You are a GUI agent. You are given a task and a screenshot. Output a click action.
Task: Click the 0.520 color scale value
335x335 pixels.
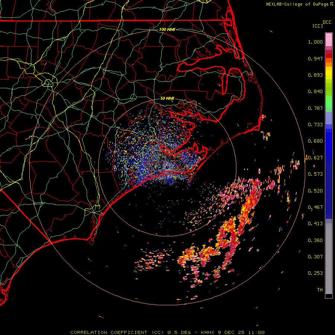coord(315,191)
